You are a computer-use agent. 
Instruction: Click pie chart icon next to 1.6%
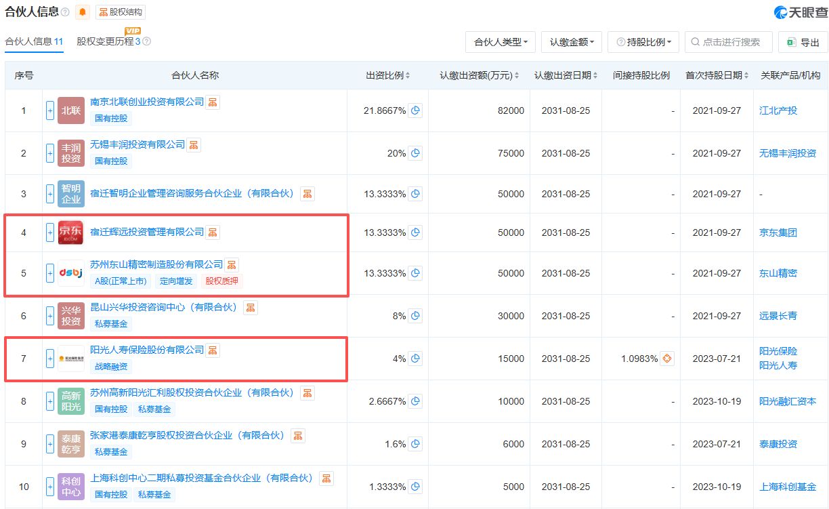pos(415,444)
